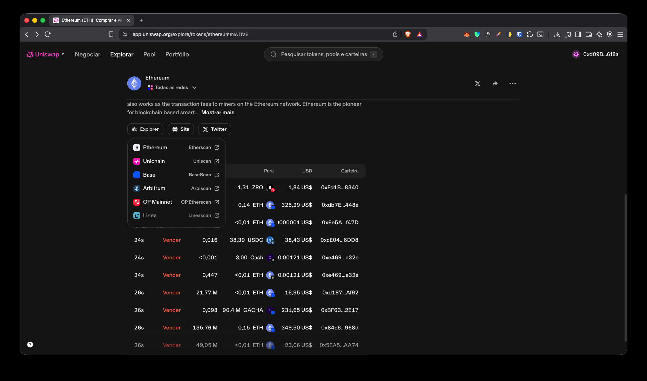This screenshot has width=647, height=381.
Task: Open the Lineascan external link icon
Action: 217,216
